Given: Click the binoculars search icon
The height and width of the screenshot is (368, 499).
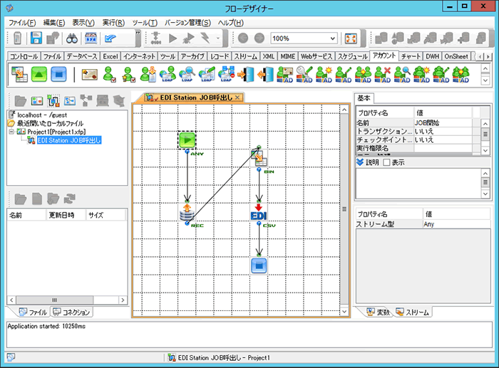Looking at the screenshot, I should tap(73, 38).
